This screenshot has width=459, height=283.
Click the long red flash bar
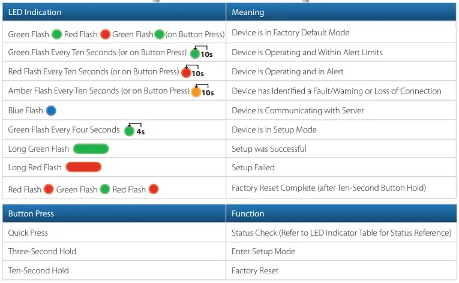[83, 168]
